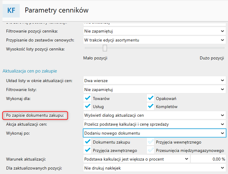Open the Dla zaktualizowanych pozycji dropdown
Screen dimensions: 228x174
(154, 168)
